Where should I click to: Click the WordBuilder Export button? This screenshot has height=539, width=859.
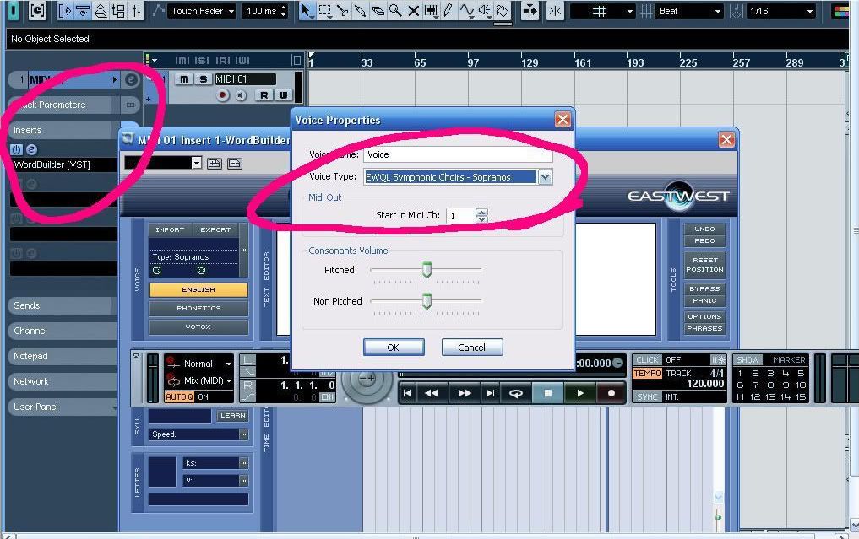point(215,229)
